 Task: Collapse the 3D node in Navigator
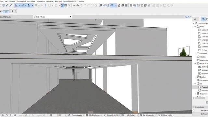tap(195, 84)
